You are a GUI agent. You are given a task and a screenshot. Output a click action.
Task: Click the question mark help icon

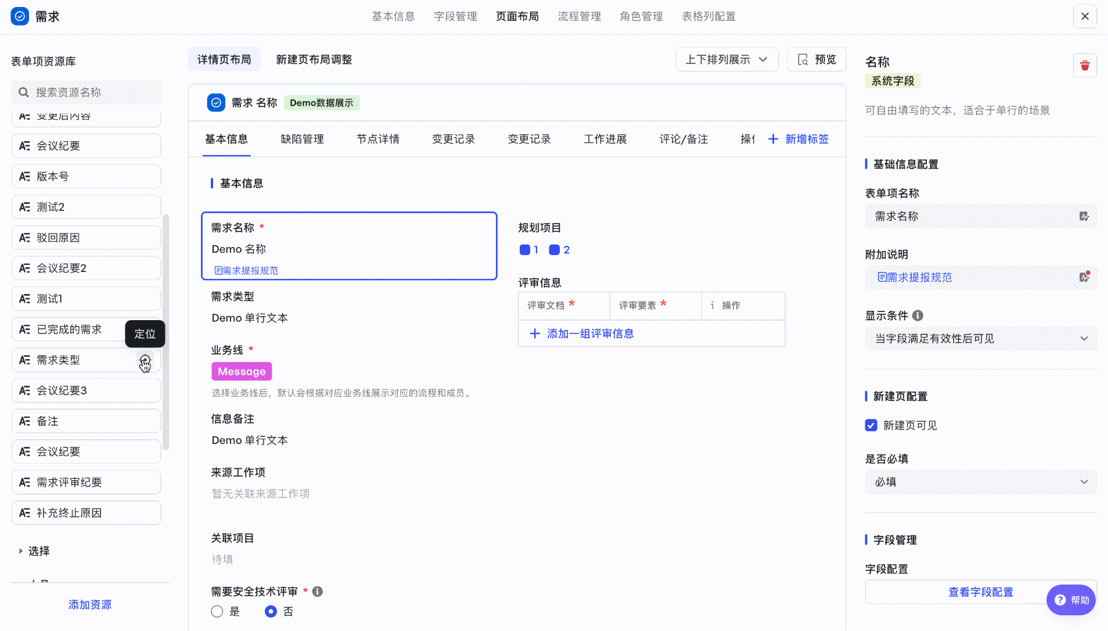click(x=1060, y=600)
